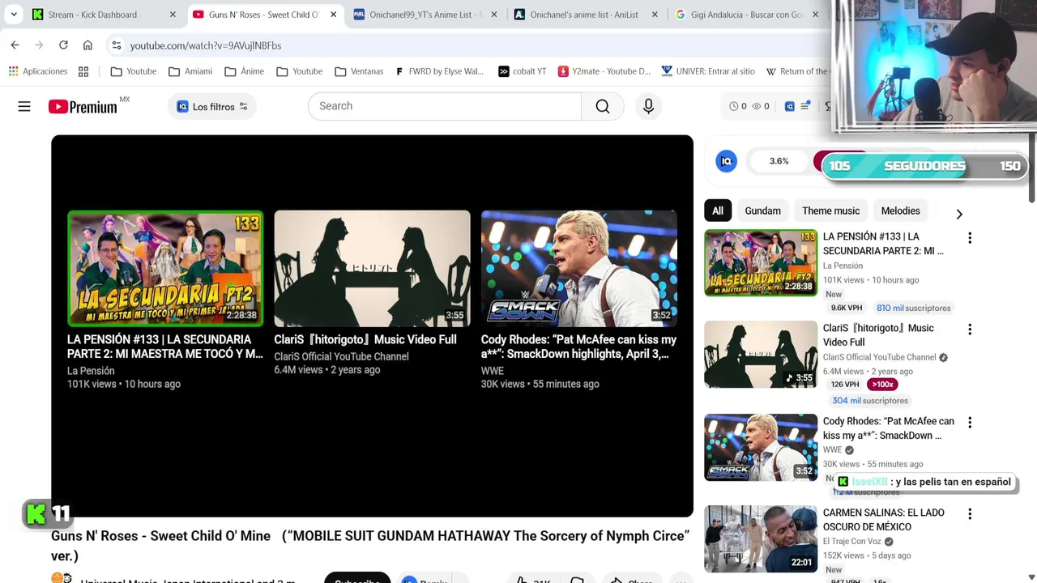
Task: Switch to Onichanel's anime list AniList tab
Action: coord(584,15)
